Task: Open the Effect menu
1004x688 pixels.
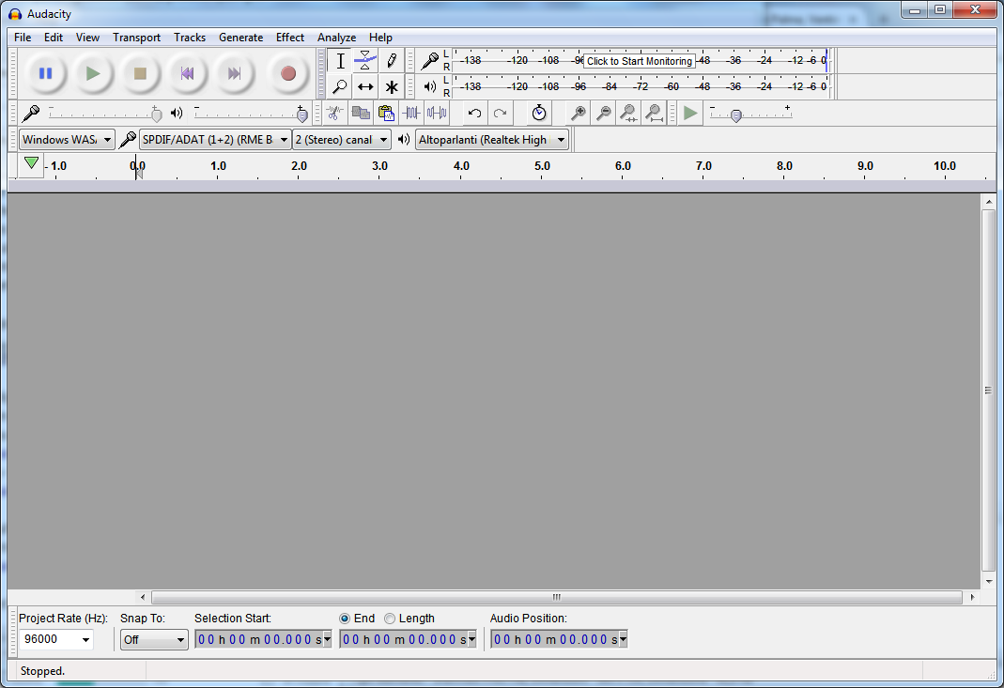Action: coord(290,38)
